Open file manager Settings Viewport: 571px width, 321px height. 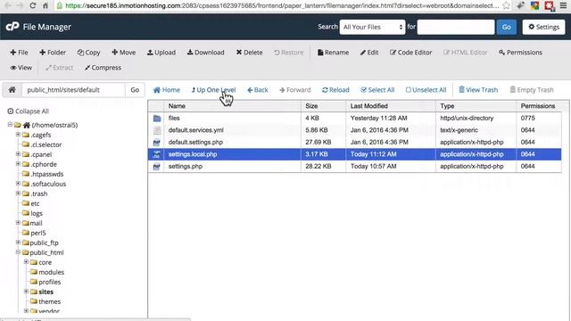point(543,27)
